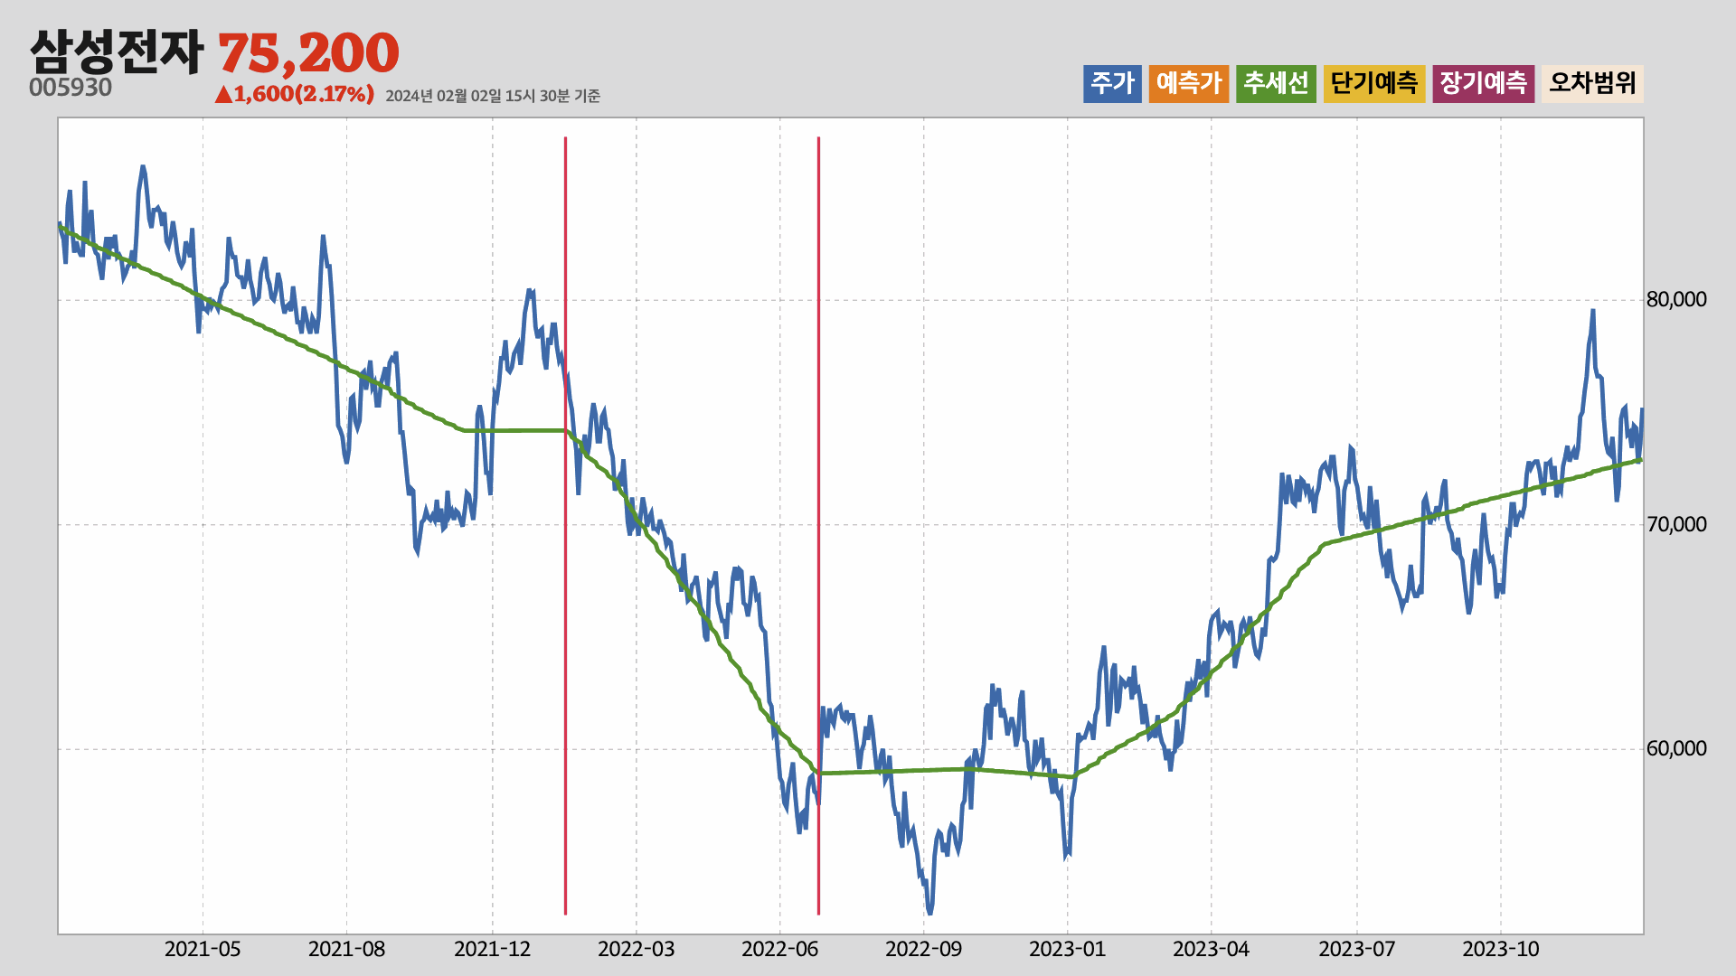Click the 2021-12 x-axis label

[x=492, y=949]
